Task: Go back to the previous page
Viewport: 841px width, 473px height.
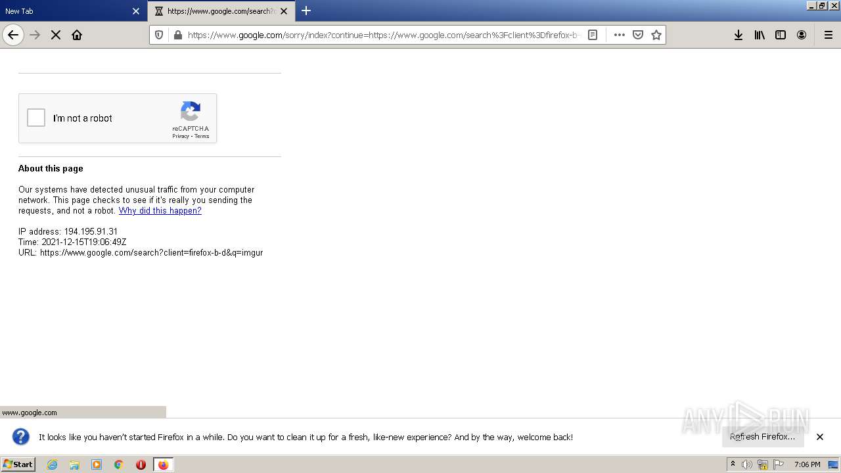Action: pos(13,35)
